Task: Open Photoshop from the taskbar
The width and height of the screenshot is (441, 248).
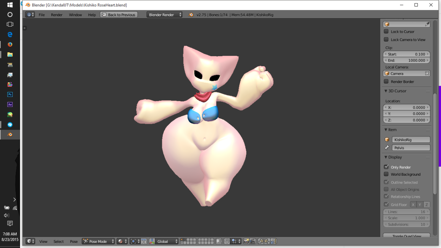Action: point(10,94)
